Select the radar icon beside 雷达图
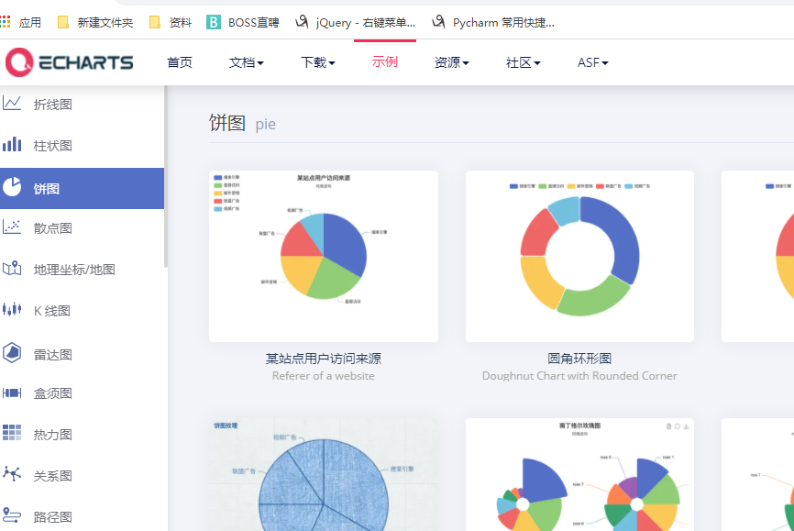Image resolution: width=794 pixels, height=531 pixels. pos(12,353)
